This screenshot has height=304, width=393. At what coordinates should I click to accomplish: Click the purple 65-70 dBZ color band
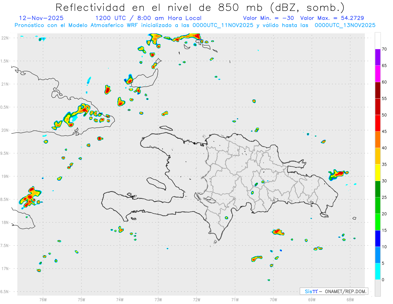pos(378,57)
